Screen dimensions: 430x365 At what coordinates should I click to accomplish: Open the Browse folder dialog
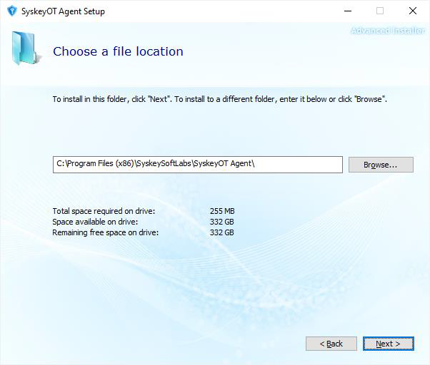[381, 165]
